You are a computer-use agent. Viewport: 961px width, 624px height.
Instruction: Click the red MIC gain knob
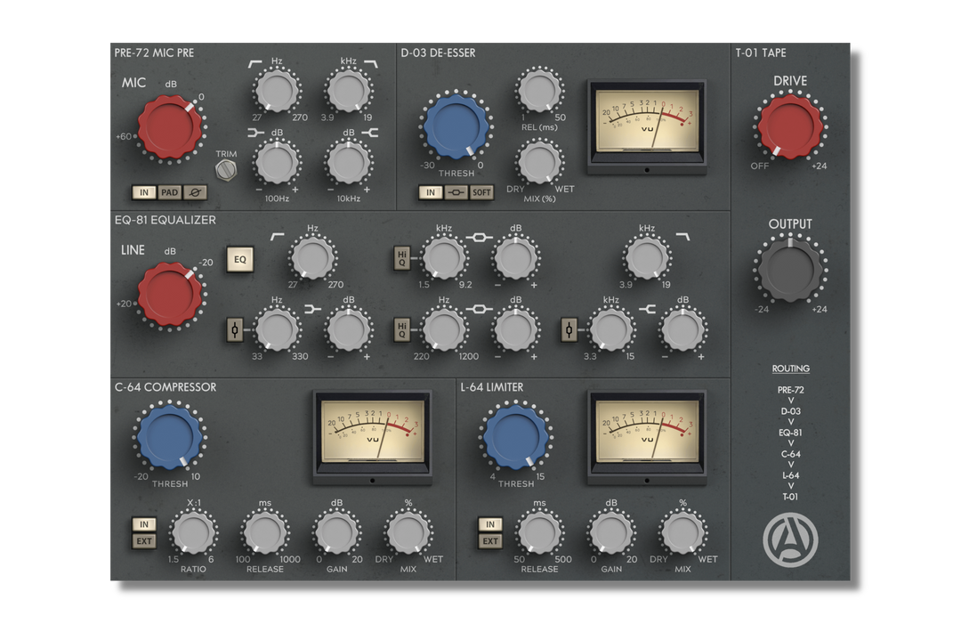[x=170, y=127]
